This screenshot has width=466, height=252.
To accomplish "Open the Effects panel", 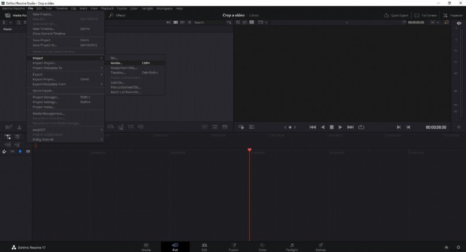I will (117, 15).
